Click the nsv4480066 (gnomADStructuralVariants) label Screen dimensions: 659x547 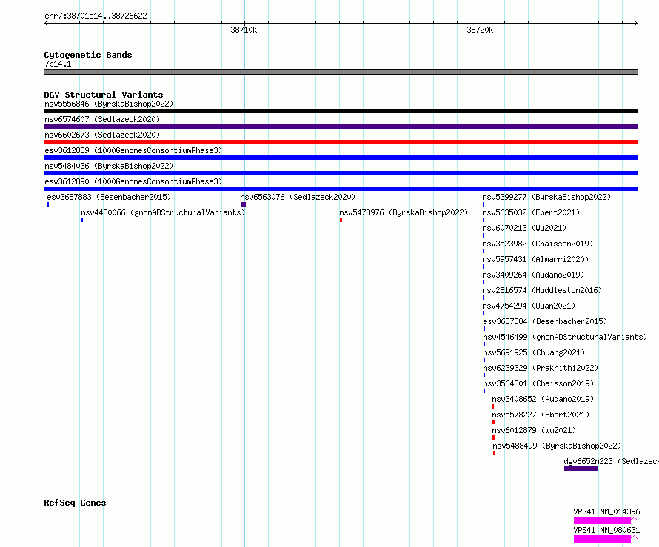coord(163,212)
